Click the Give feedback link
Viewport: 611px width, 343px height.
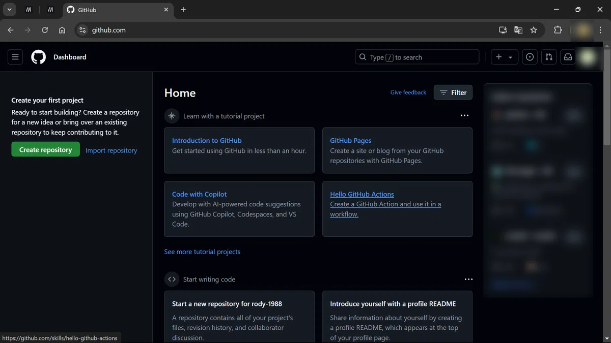pyautogui.click(x=408, y=92)
